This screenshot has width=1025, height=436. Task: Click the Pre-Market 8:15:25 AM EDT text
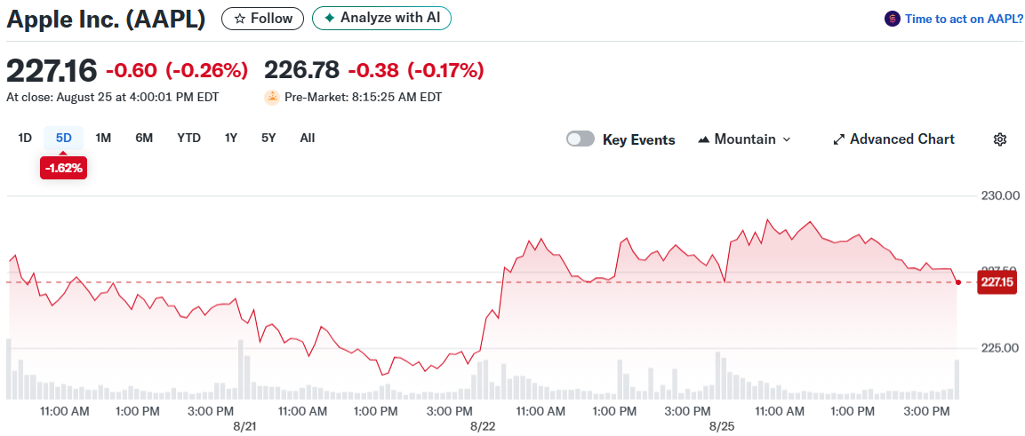pyautogui.click(x=363, y=98)
